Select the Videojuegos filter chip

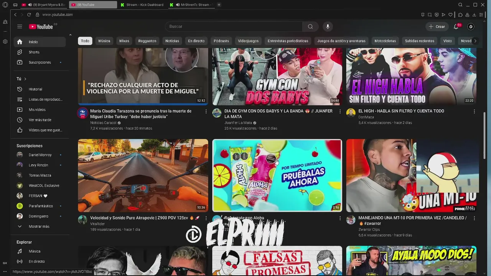point(248,41)
